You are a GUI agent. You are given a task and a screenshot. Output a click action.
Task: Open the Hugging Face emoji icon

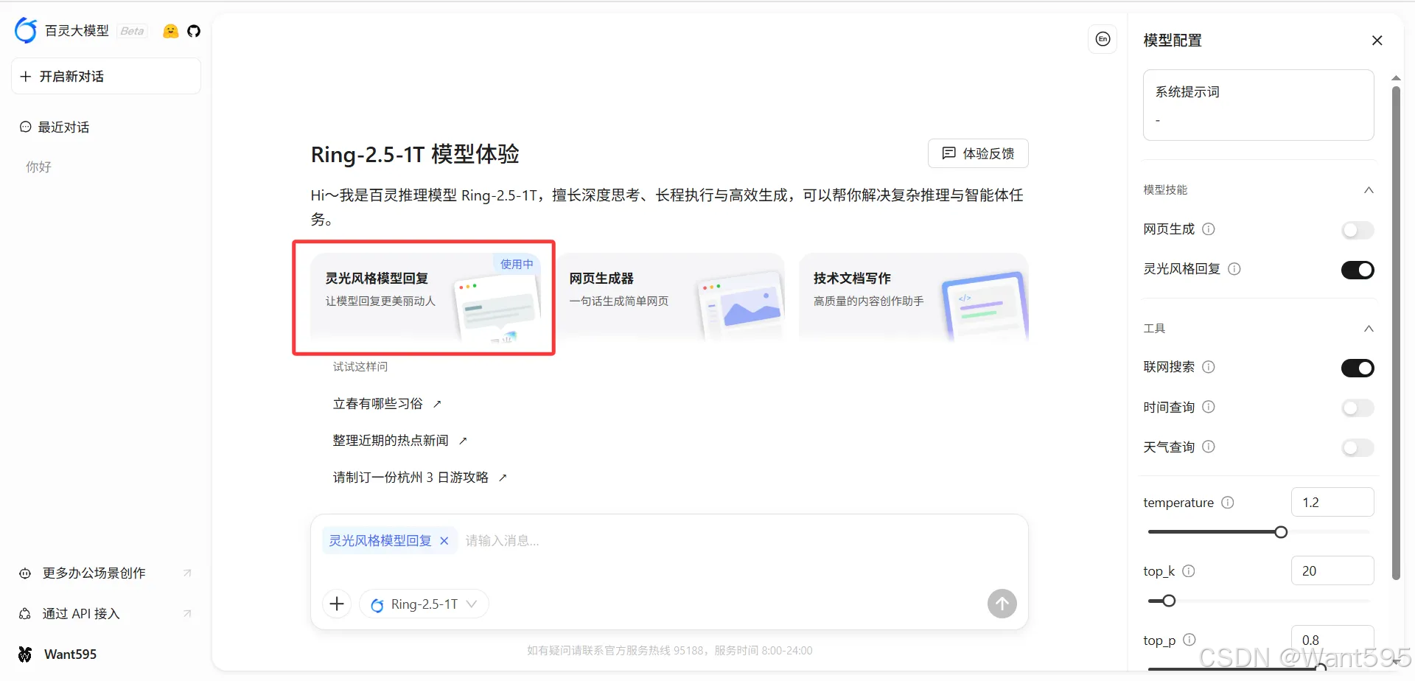pos(170,31)
